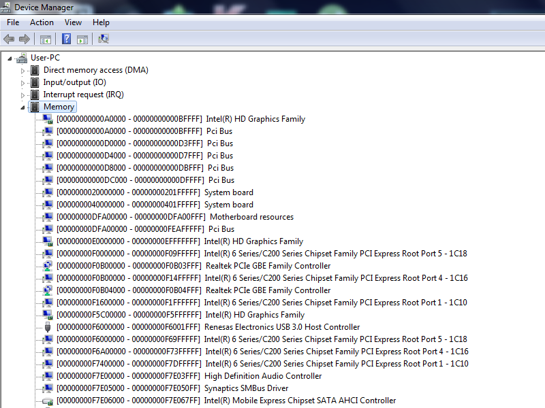Click the Motherboard resources row icon

(48, 217)
